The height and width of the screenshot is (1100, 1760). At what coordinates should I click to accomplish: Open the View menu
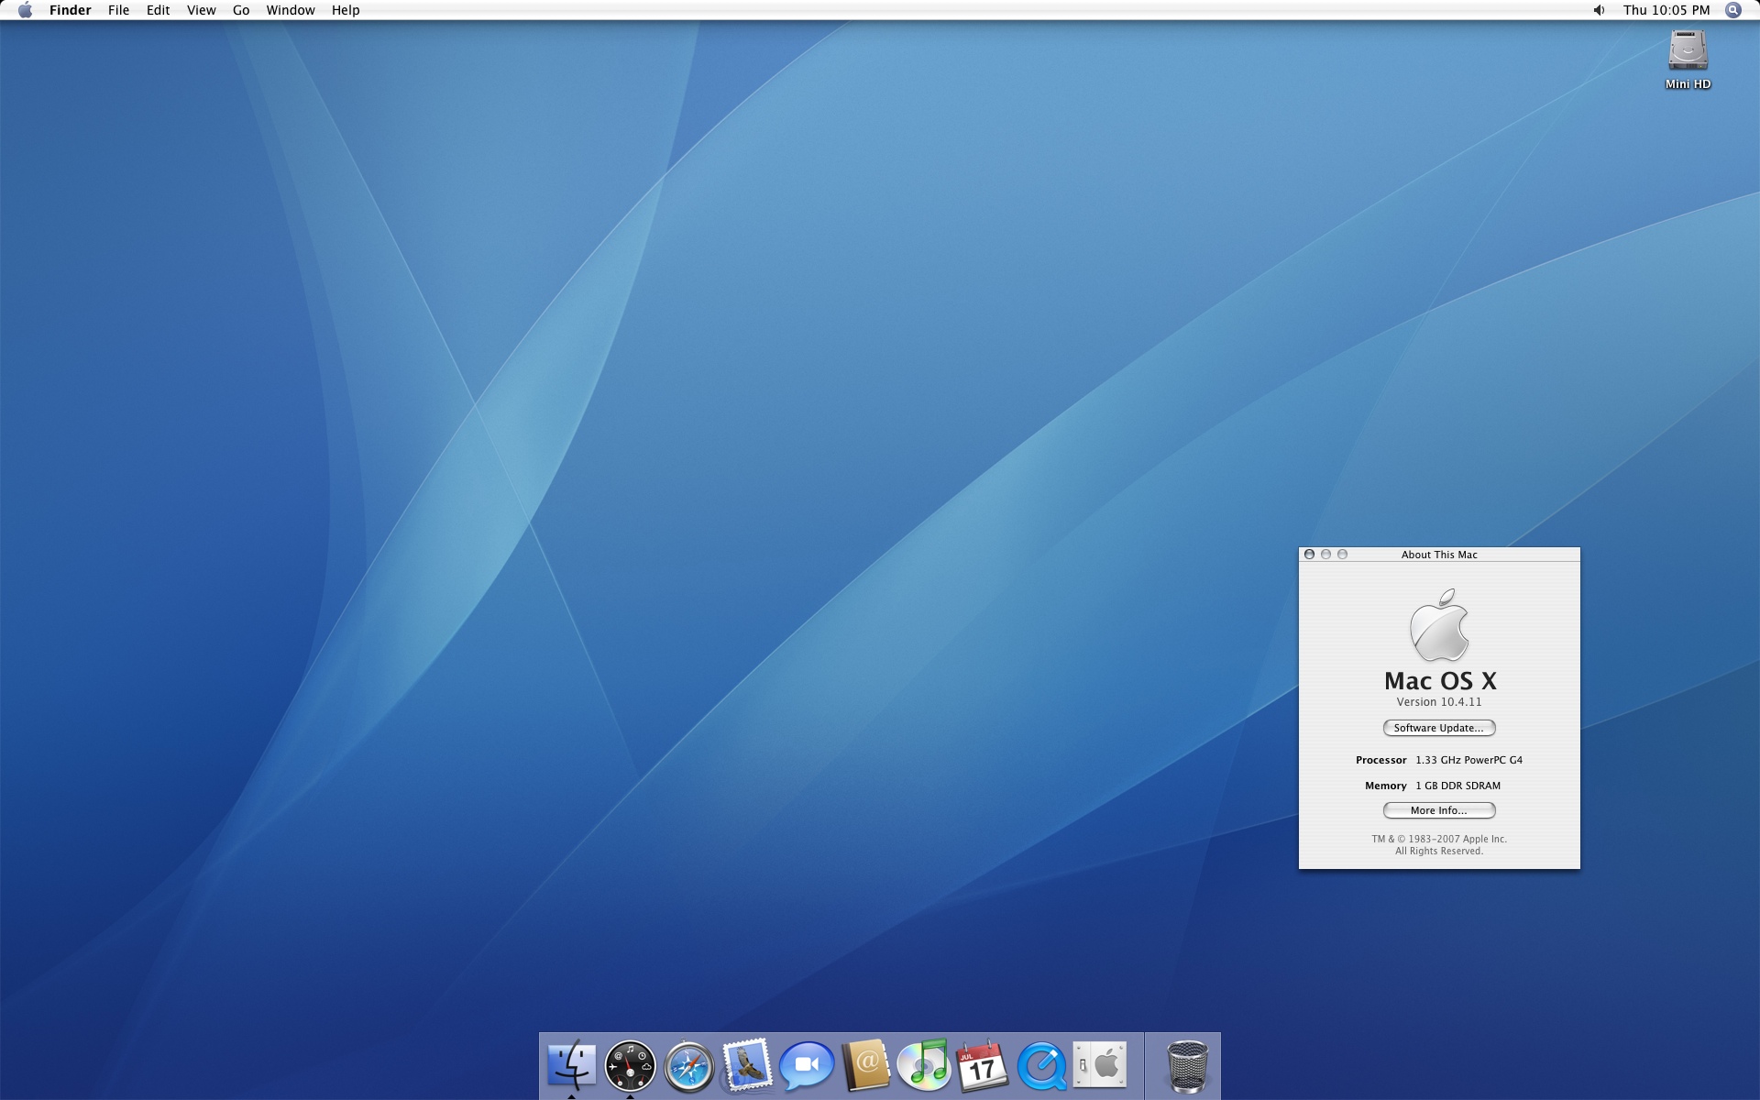(x=201, y=10)
